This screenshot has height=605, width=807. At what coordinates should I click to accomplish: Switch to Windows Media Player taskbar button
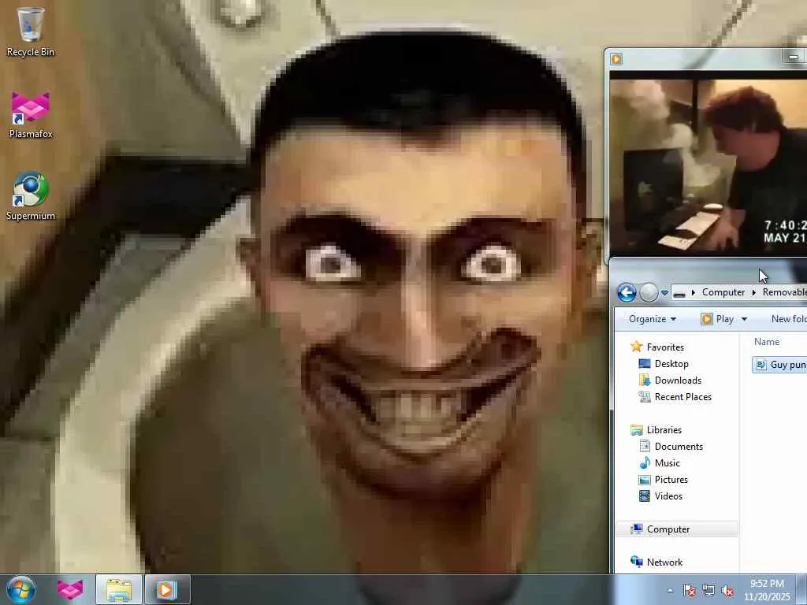pyautogui.click(x=167, y=589)
